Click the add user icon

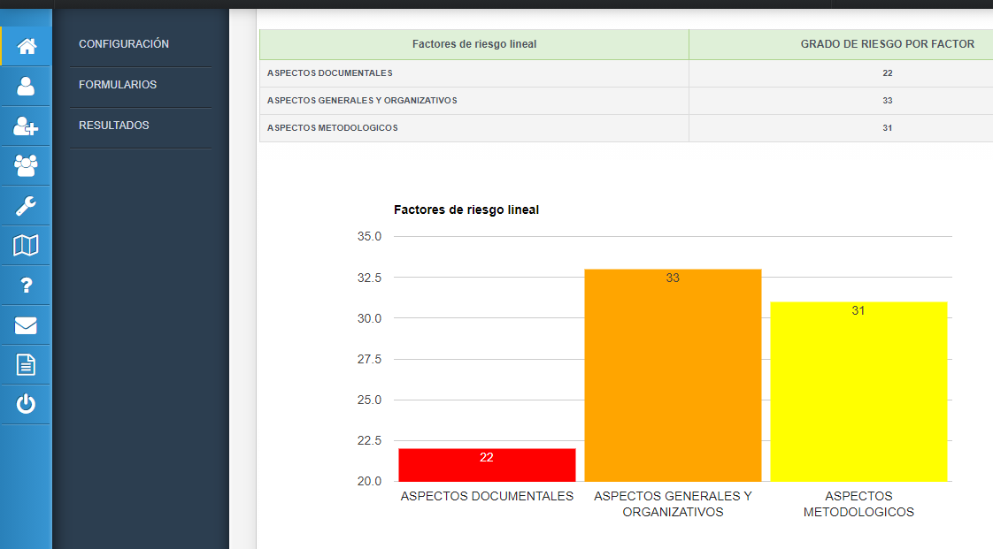pos(27,126)
